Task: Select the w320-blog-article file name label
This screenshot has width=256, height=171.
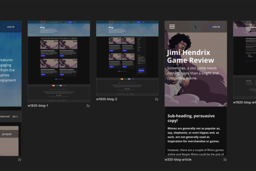Action: 178,159
